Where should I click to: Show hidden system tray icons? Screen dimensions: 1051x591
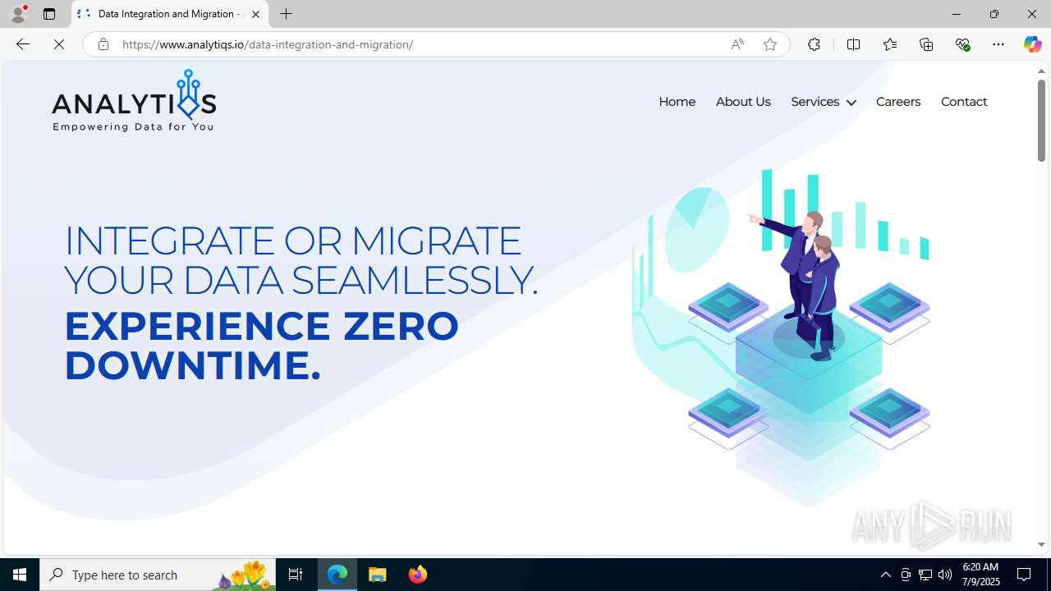885,575
